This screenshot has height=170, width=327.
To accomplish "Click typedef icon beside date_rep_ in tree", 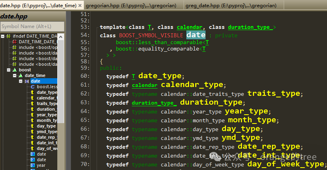I will pyautogui.click(x=32, y=138).
